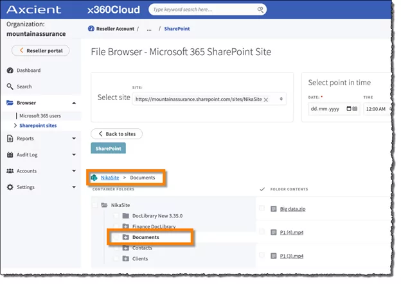This screenshot has height=284, width=401.
Task: Click the file icon next to P1 (3).mp4
Action: [274, 256]
